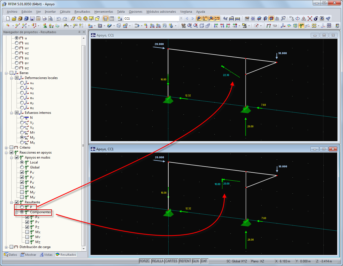This screenshot has width=343, height=266.
Task: Click the New file icon
Action: coord(8,19)
